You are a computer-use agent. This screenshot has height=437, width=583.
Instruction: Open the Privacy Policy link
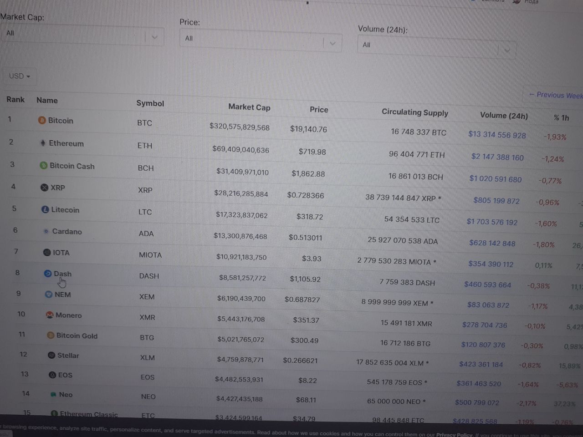click(454, 435)
